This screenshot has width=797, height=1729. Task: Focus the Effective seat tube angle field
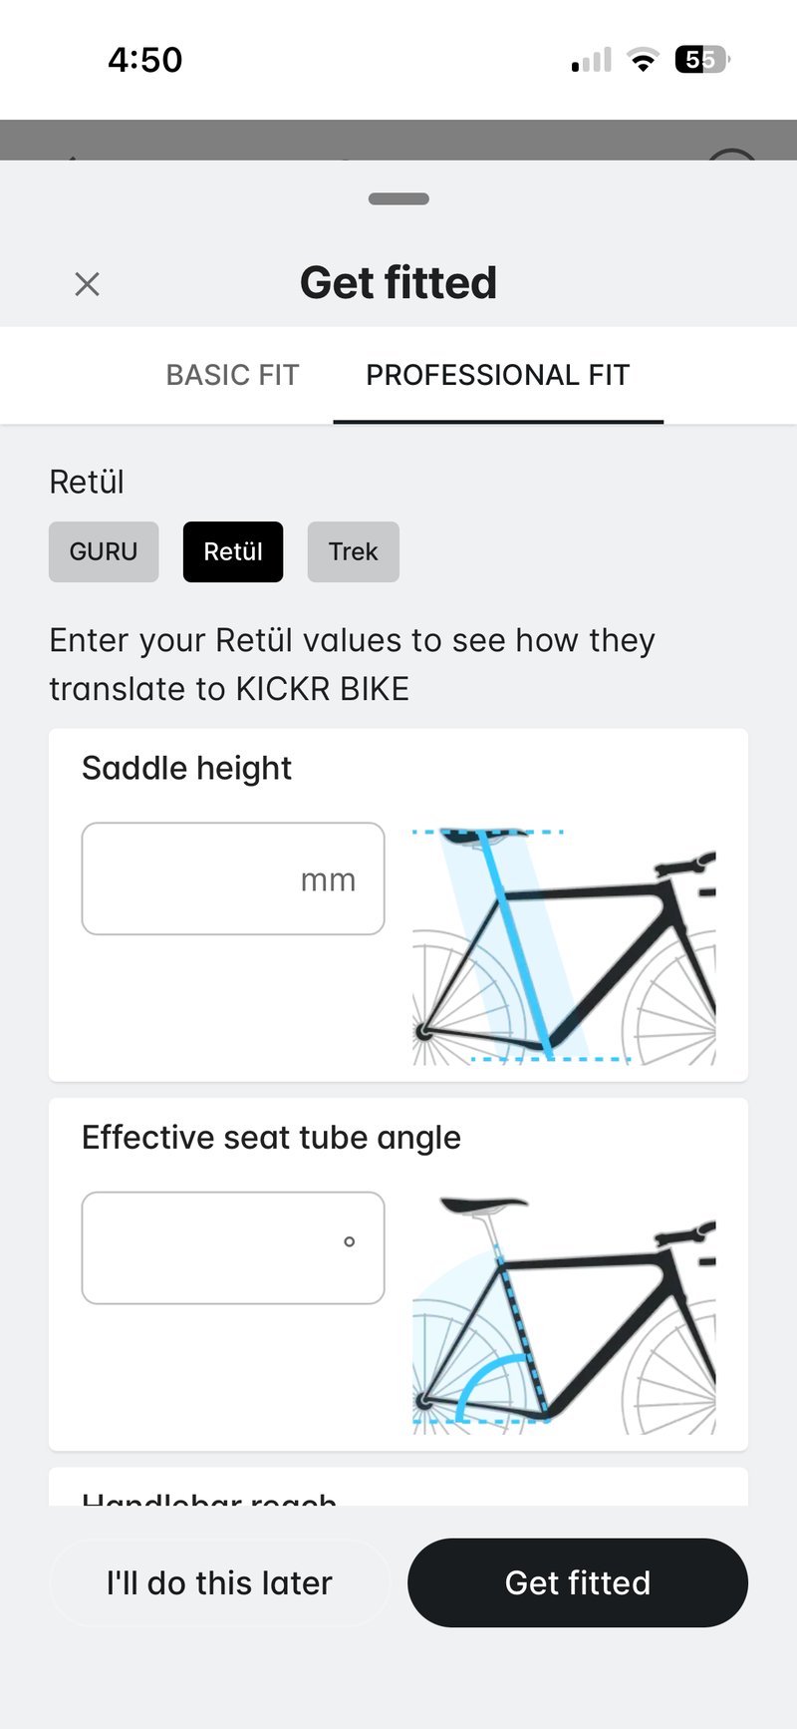[x=209, y=1247]
